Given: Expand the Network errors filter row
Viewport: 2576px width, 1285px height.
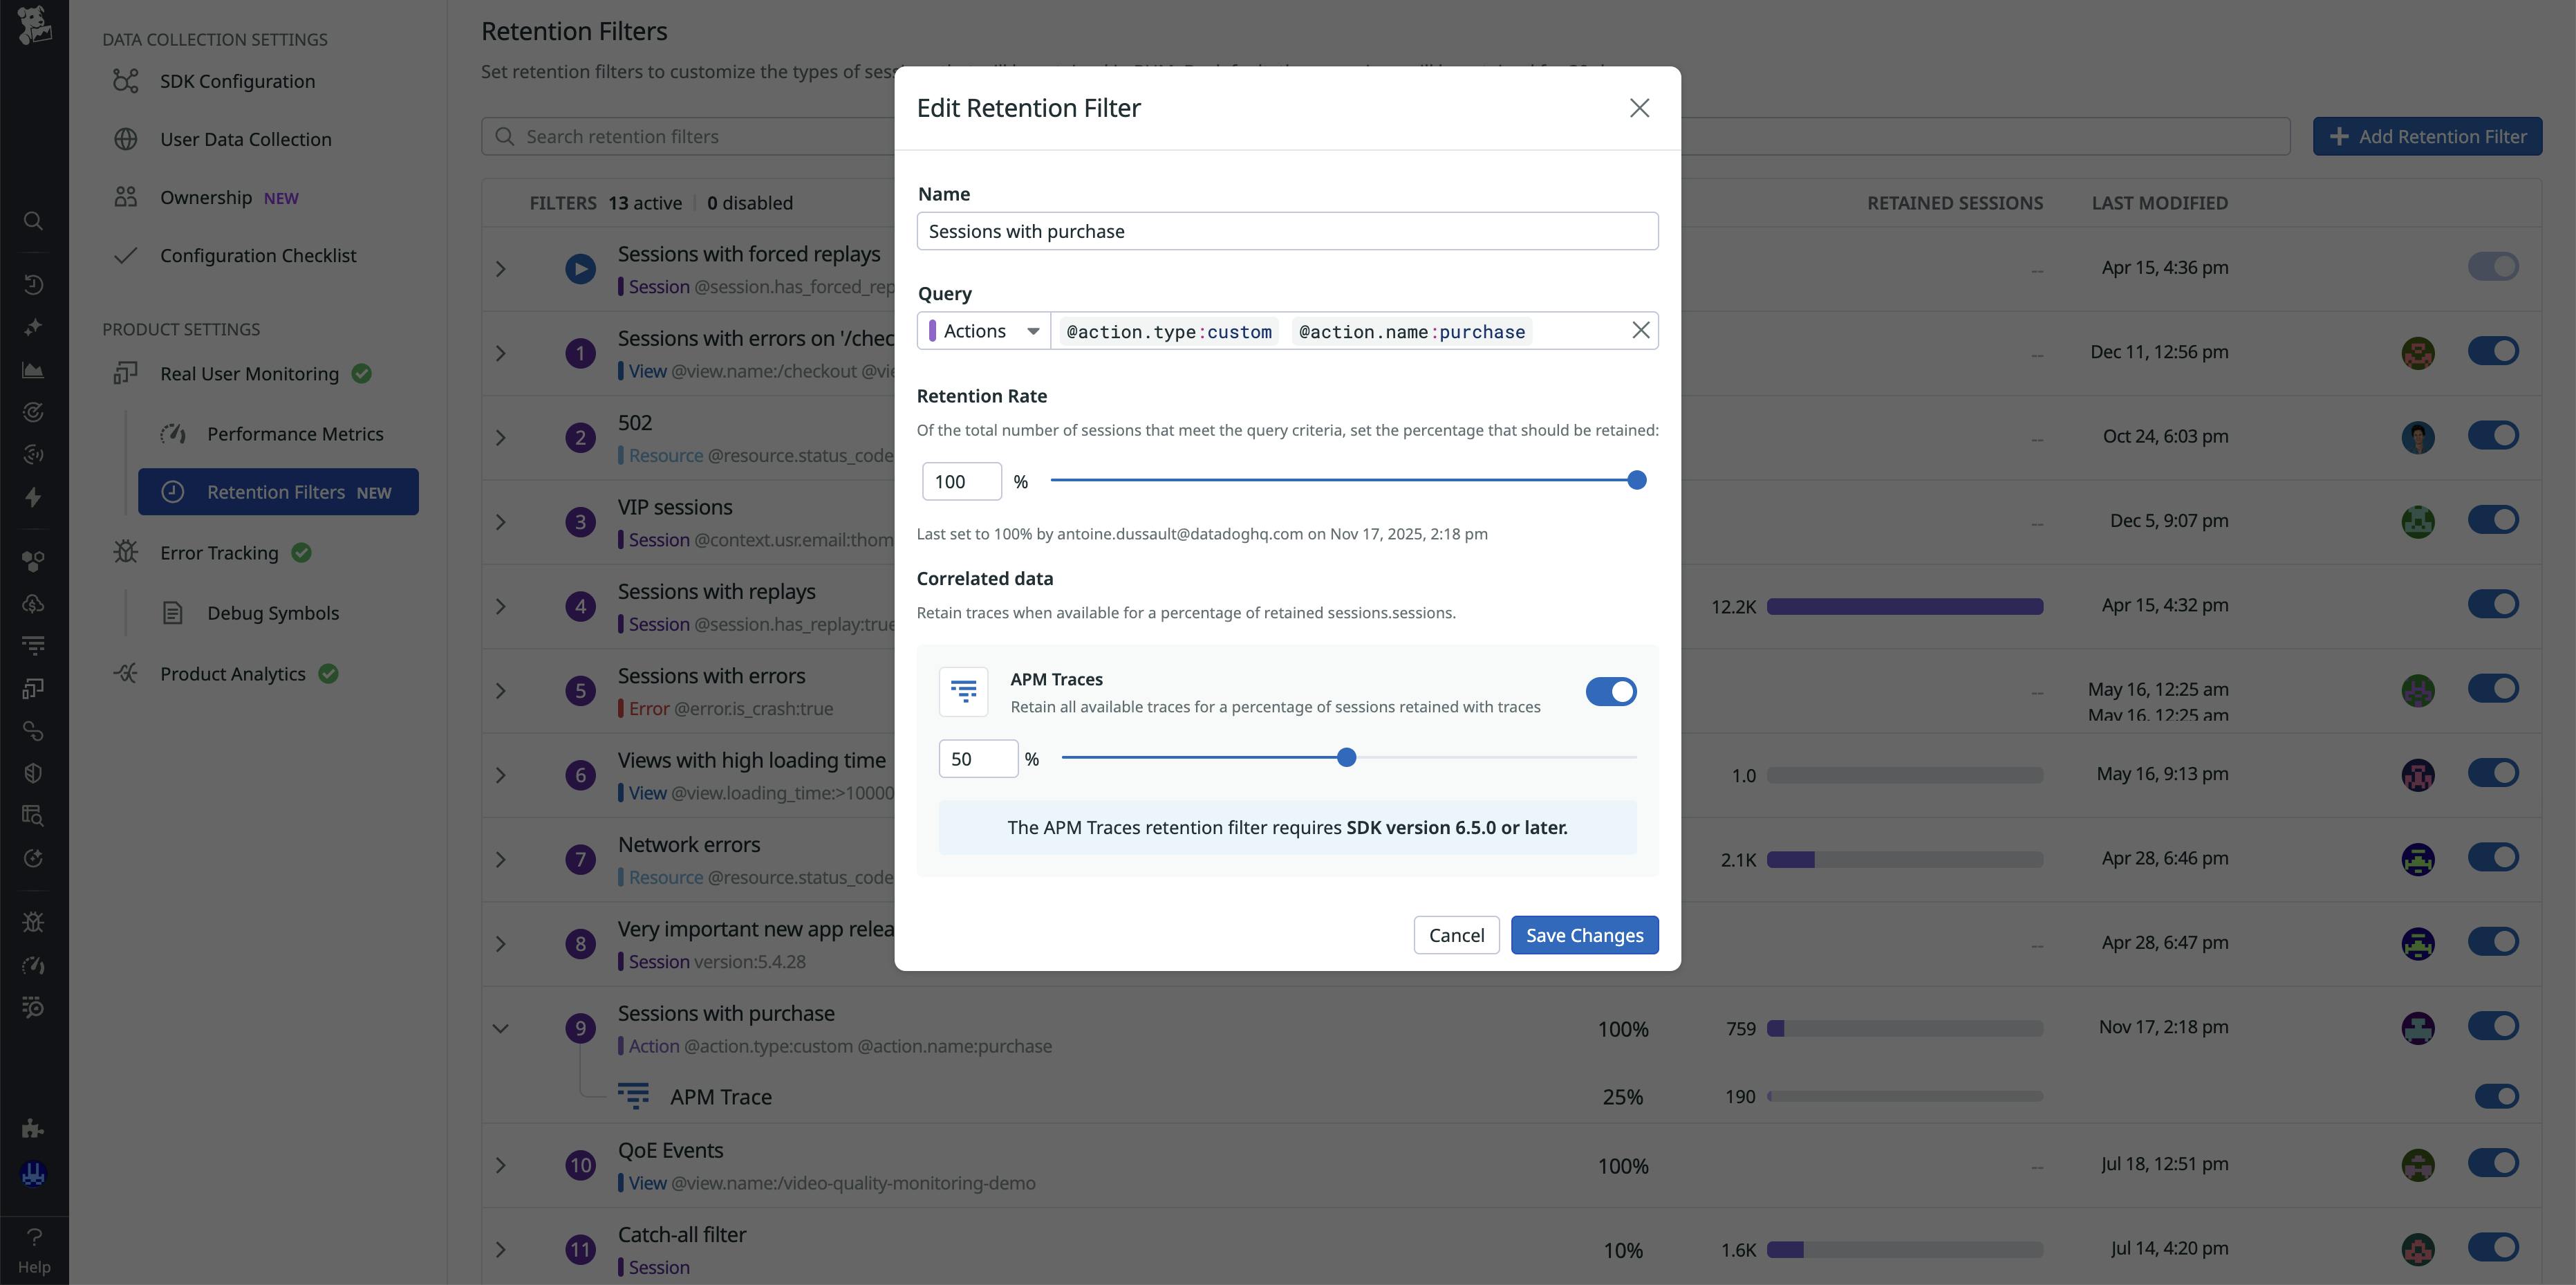Looking at the screenshot, I should click(x=501, y=858).
